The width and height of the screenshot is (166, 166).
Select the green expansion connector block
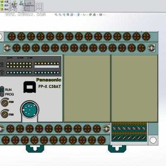click(129, 132)
